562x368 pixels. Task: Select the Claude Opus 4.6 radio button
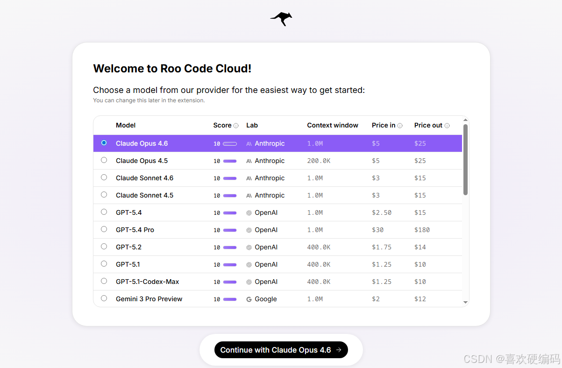click(104, 143)
